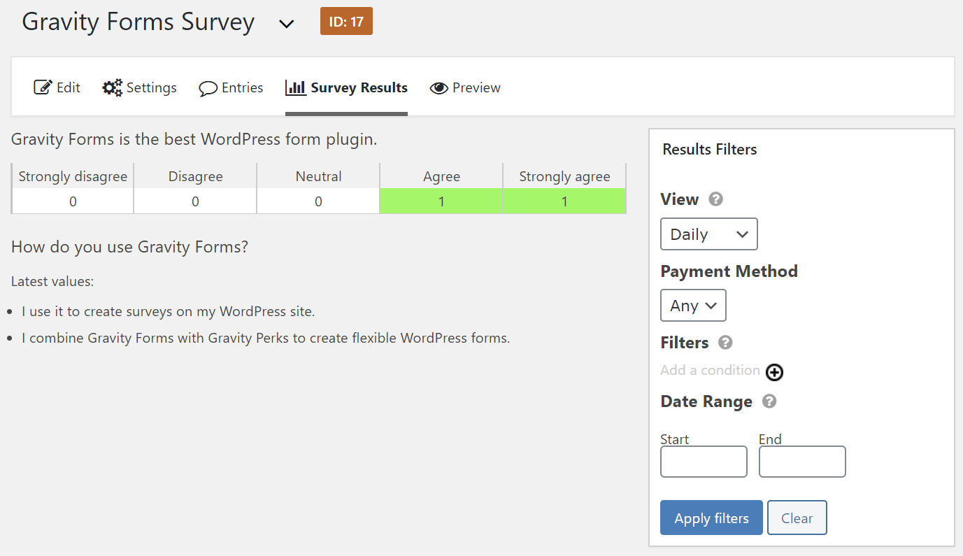The height and width of the screenshot is (556, 963).
Task: Expand the Gravity Forms Survey title dropdown
Action: point(286,23)
